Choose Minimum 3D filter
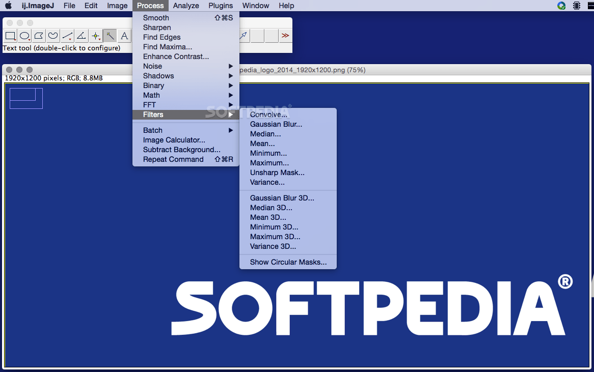The image size is (594, 372). click(x=288, y=227)
